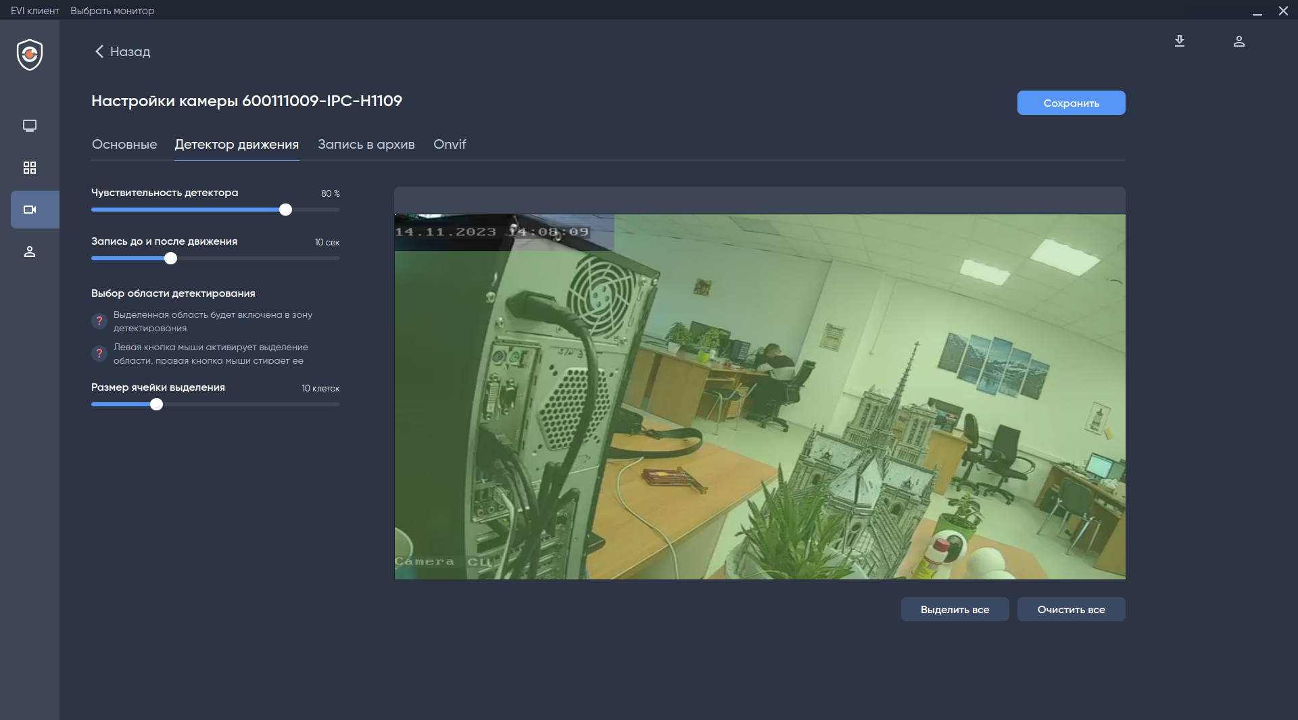Close the EVI client window
This screenshot has height=720, width=1298.
(1283, 11)
